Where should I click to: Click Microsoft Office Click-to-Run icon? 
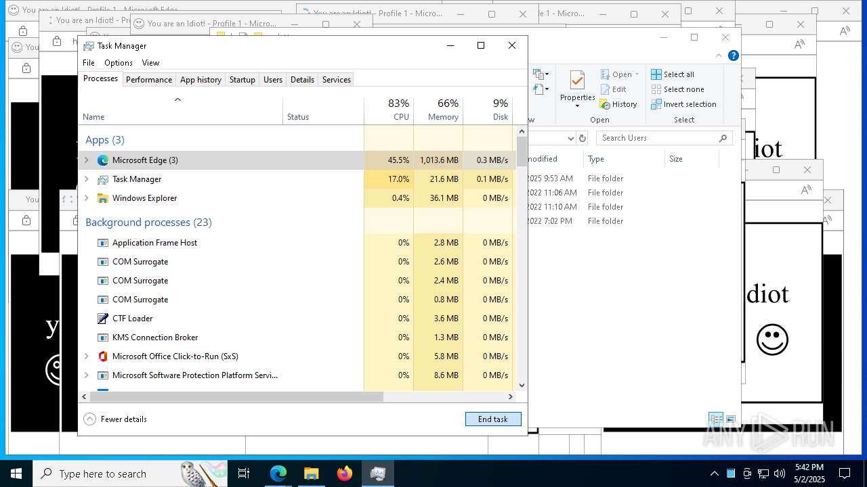pos(103,356)
